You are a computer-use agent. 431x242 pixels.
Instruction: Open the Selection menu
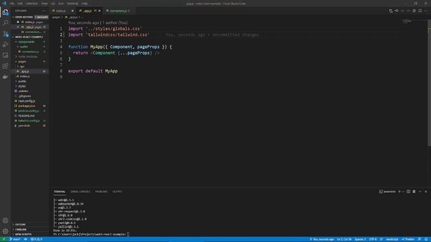click(x=32, y=3)
